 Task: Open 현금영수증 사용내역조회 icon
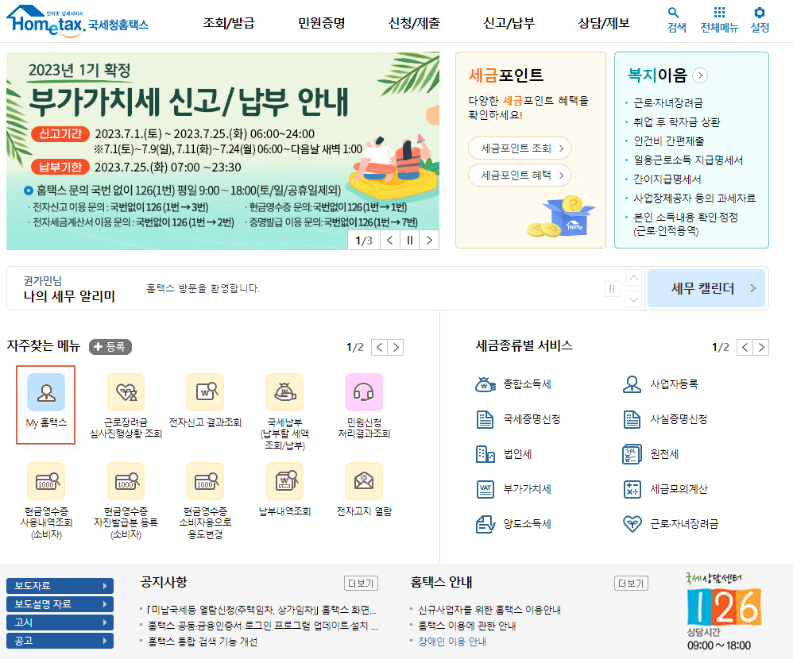[x=46, y=481]
